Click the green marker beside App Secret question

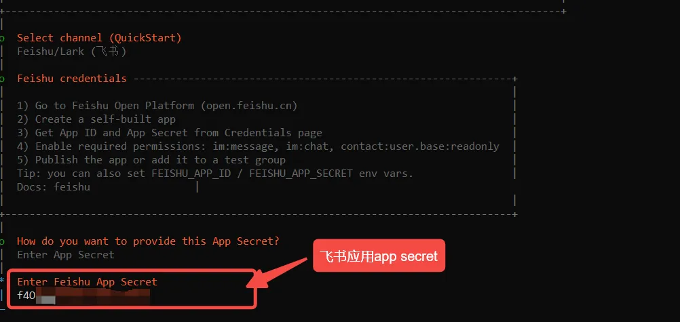click(2, 242)
